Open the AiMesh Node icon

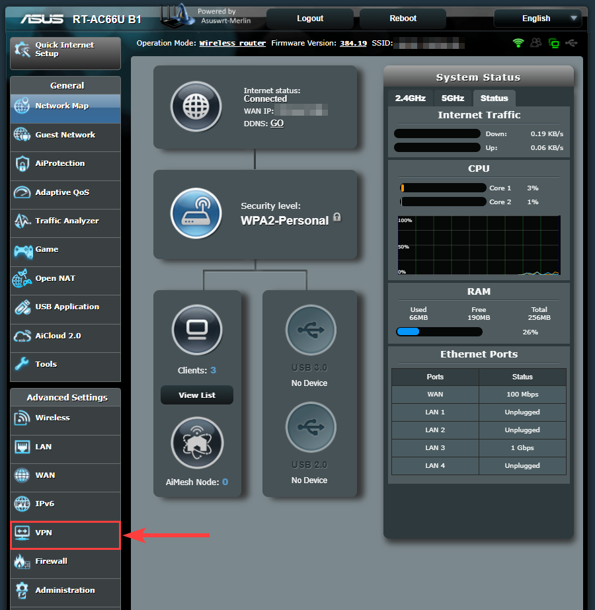pos(196,443)
